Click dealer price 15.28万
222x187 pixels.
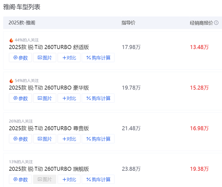click(199, 88)
